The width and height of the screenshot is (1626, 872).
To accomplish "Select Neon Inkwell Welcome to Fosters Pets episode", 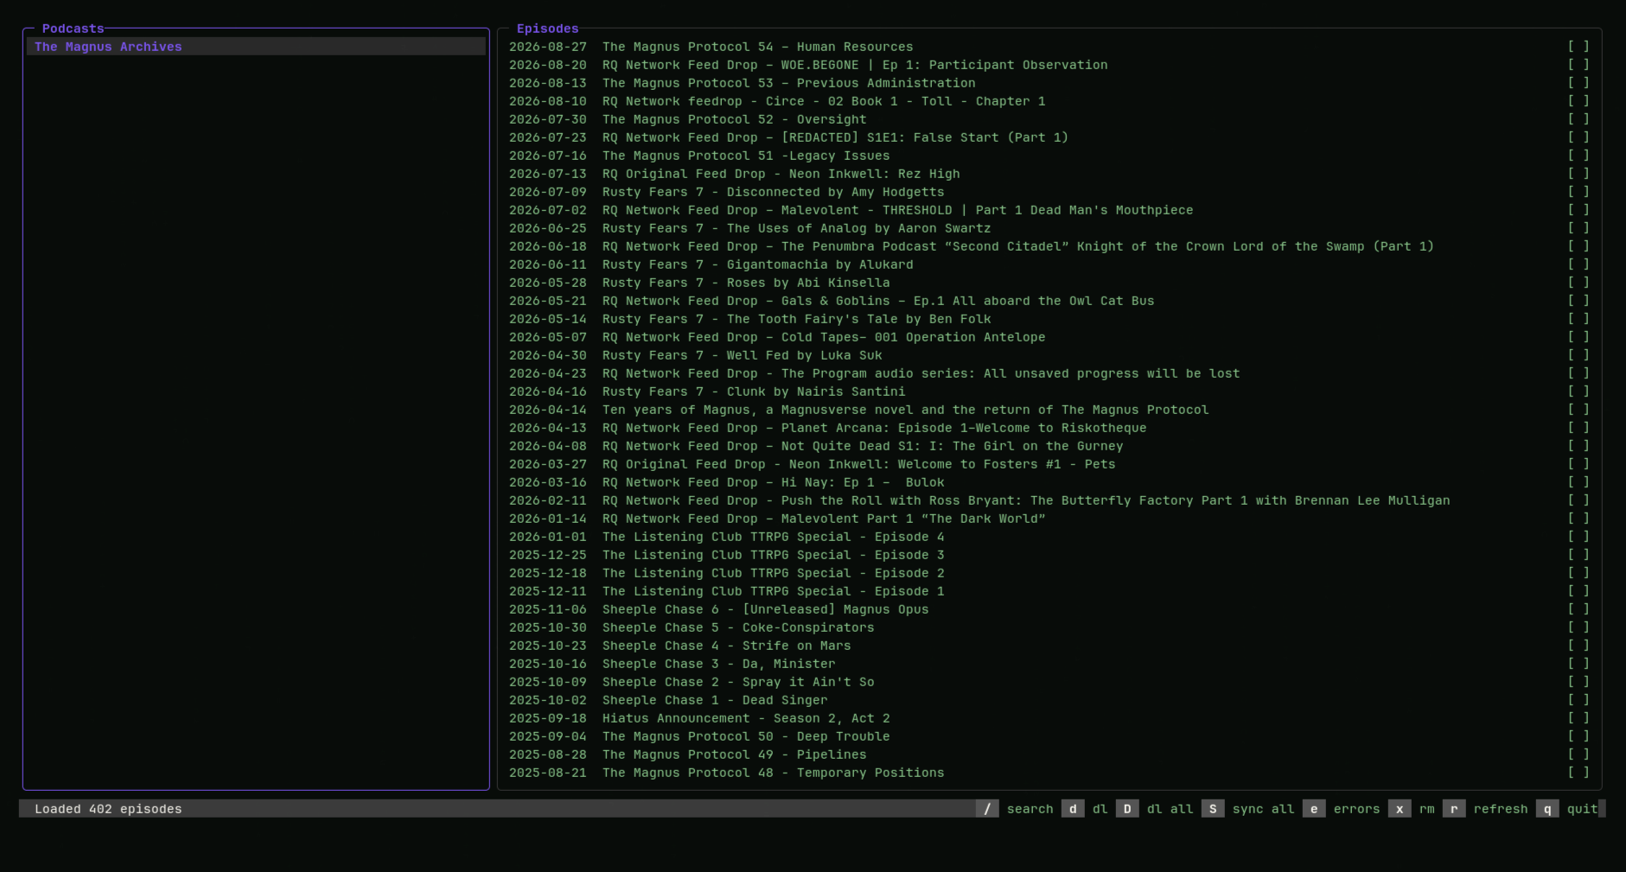I will pos(1049,464).
